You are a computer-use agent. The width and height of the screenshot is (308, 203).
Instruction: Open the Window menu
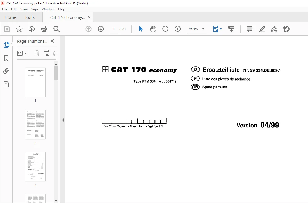pyautogui.click(x=48, y=9)
